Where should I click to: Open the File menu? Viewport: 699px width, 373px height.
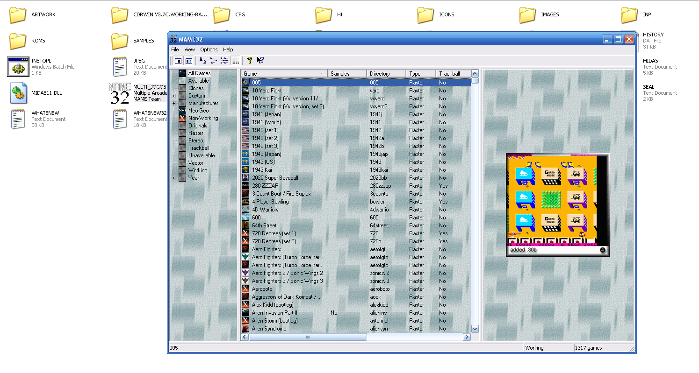(175, 49)
